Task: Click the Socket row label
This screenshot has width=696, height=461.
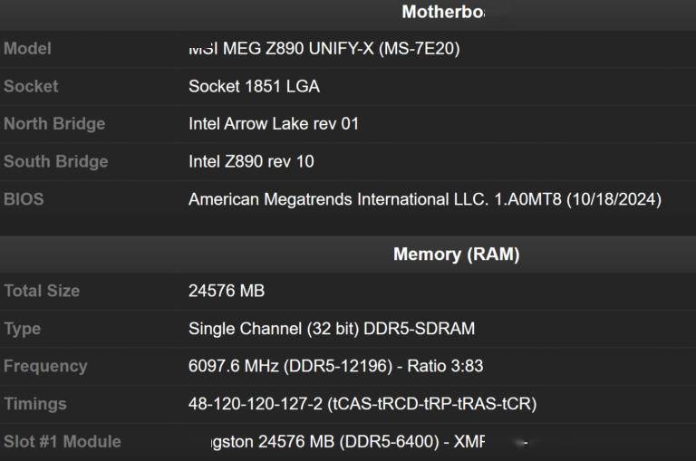Action: [31, 86]
